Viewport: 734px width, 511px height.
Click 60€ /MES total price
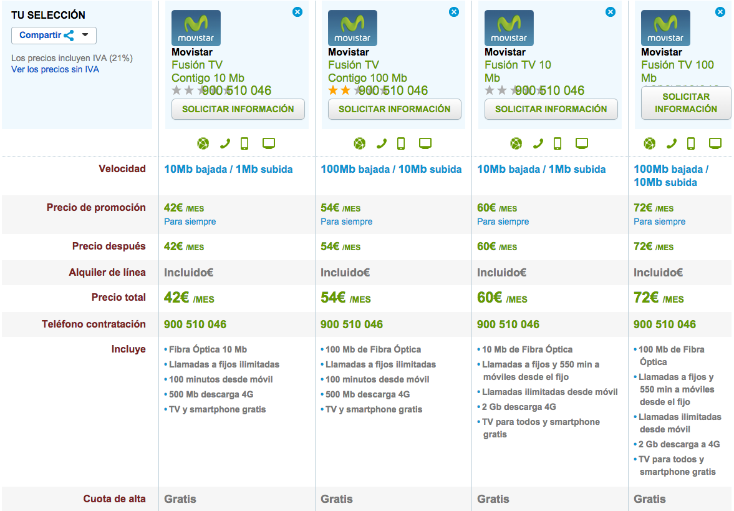(x=502, y=298)
